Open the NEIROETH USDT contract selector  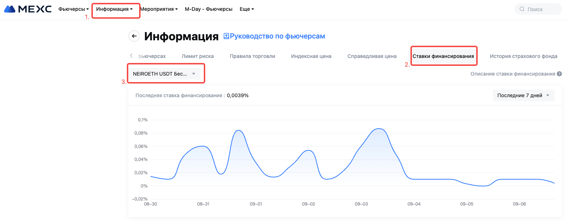tap(164, 74)
